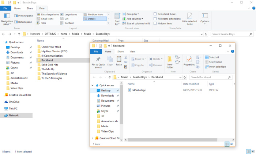Click Media in the breadcrumb path
The width and height of the screenshot is (256, 154).
76,34
